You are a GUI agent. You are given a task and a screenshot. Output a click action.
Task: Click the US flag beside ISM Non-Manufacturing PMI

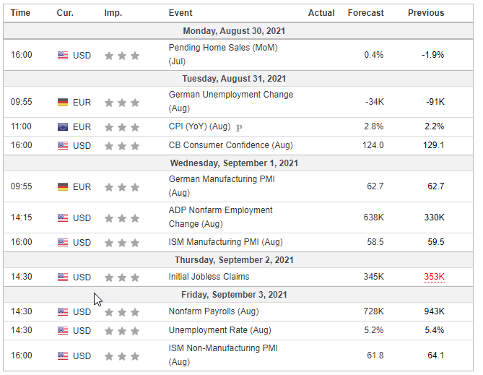[x=63, y=356]
